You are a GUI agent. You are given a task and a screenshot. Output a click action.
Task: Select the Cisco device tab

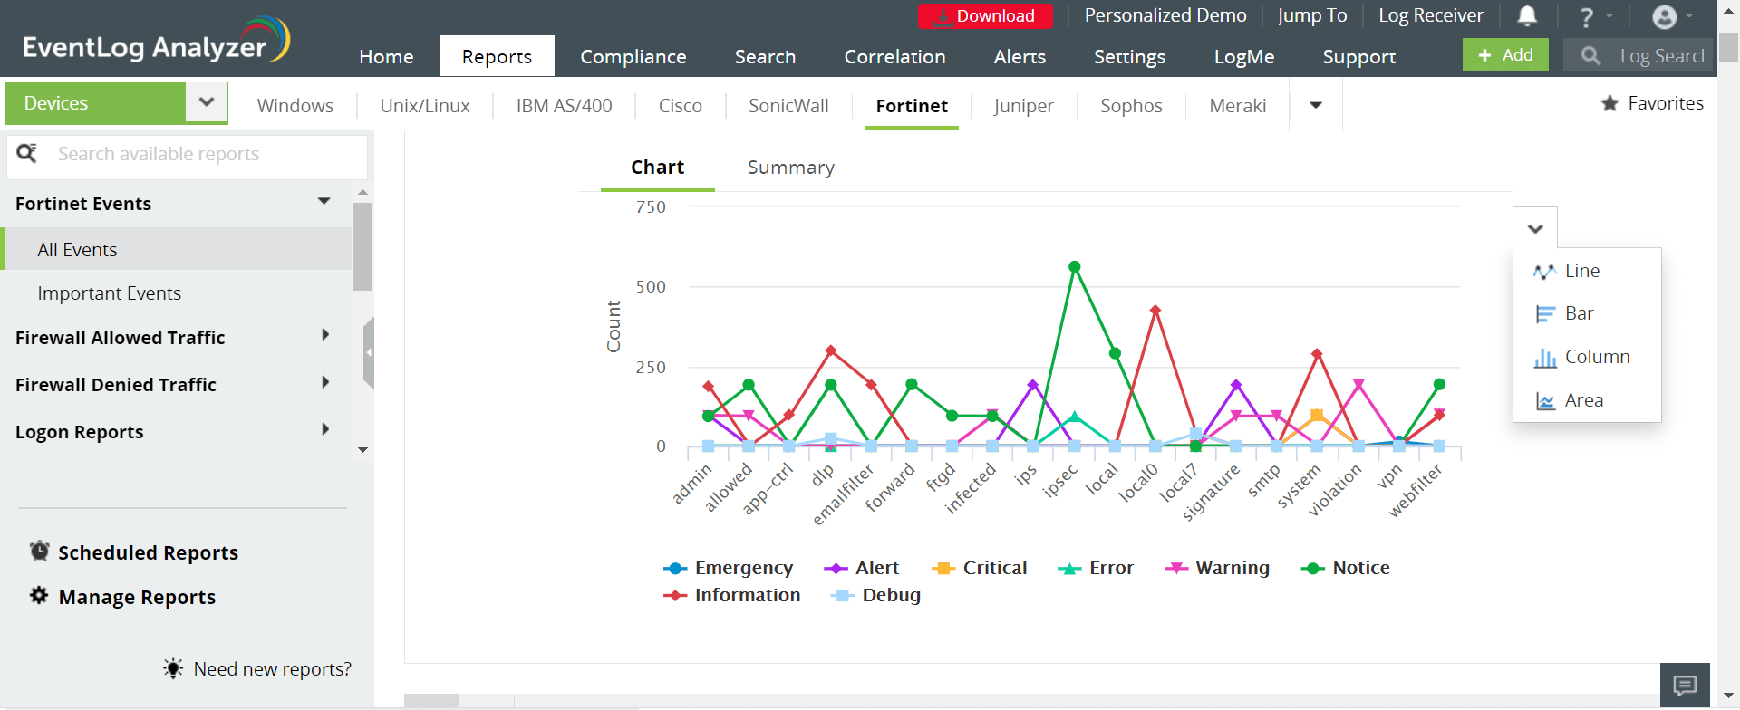(x=681, y=106)
